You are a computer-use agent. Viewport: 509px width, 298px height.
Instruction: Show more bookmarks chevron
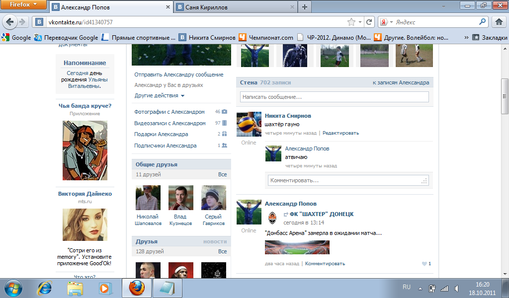click(x=466, y=38)
